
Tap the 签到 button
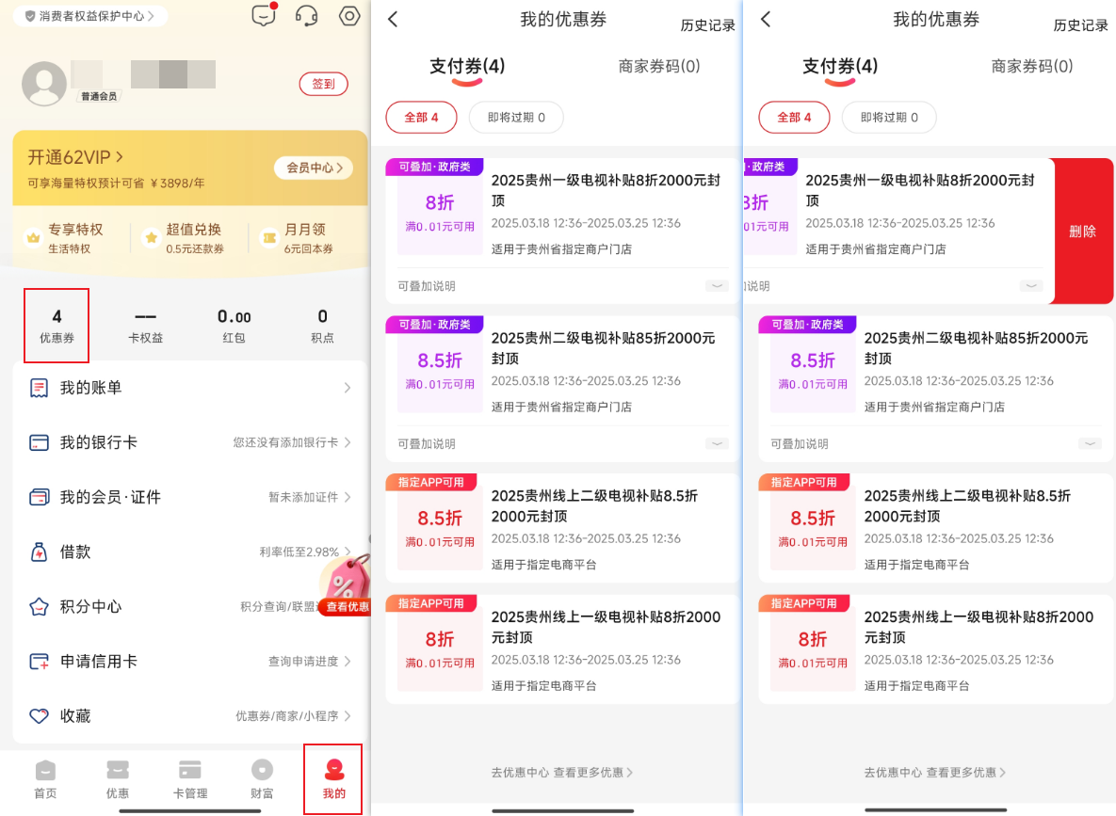pyautogui.click(x=323, y=83)
